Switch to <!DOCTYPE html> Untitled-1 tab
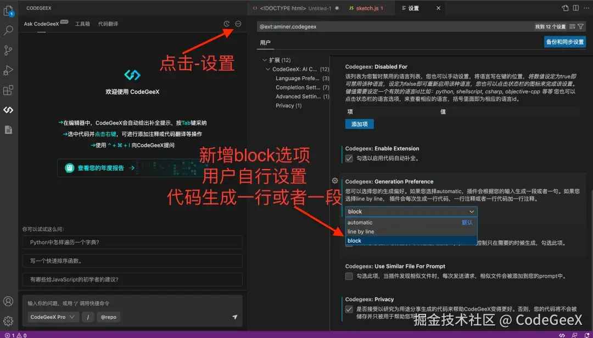The height and width of the screenshot is (338, 593). (295, 8)
